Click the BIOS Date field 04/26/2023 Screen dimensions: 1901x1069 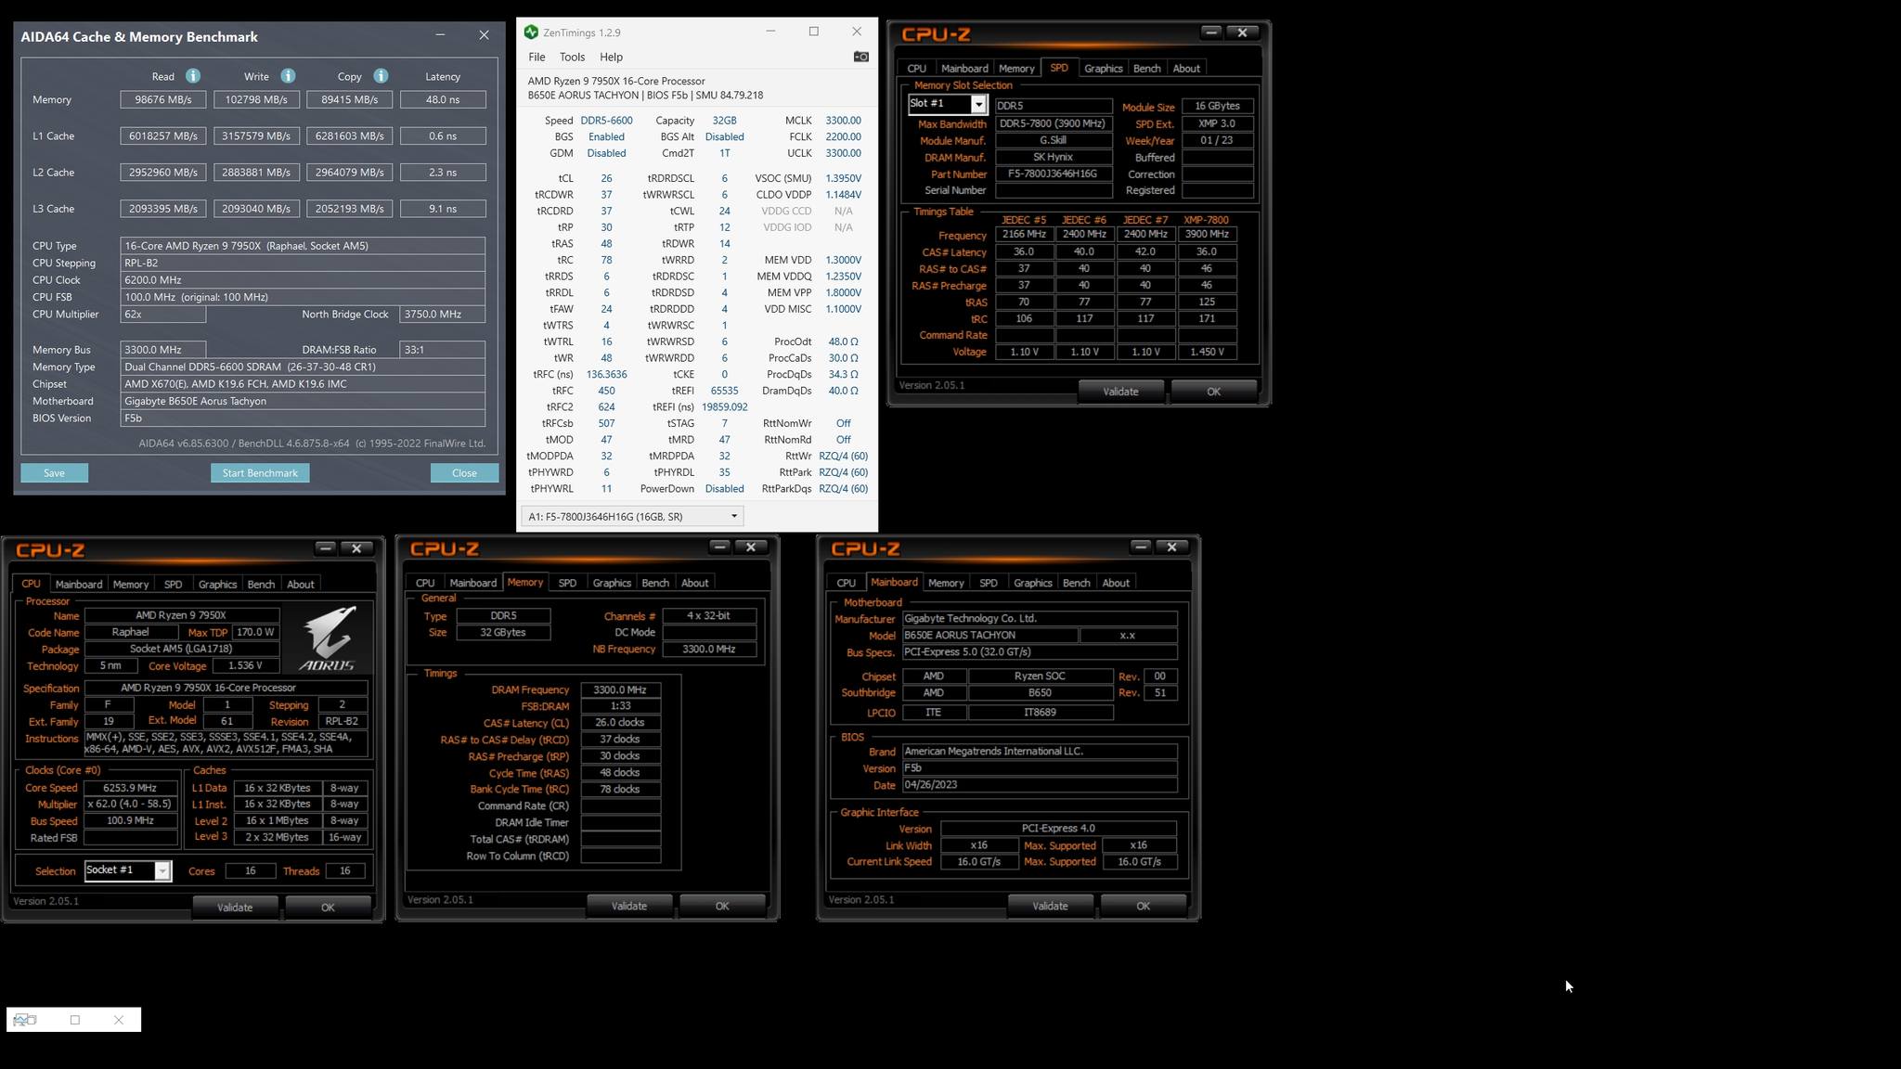[1040, 784]
